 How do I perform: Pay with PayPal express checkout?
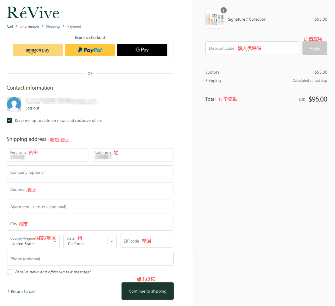[x=90, y=50]
